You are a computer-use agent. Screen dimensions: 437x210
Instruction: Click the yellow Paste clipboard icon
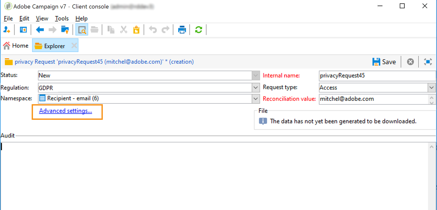(136, 30)
